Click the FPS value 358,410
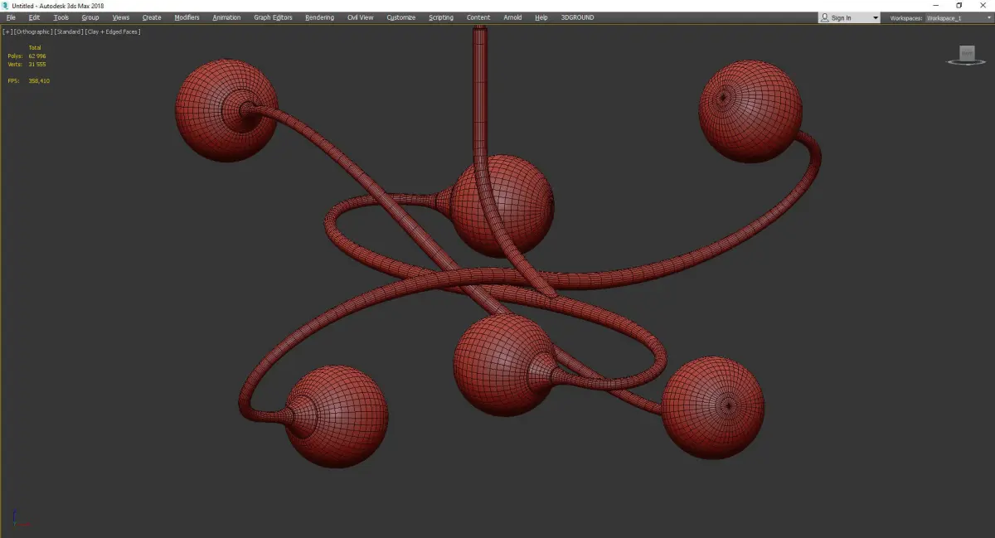 click(39, 80)
